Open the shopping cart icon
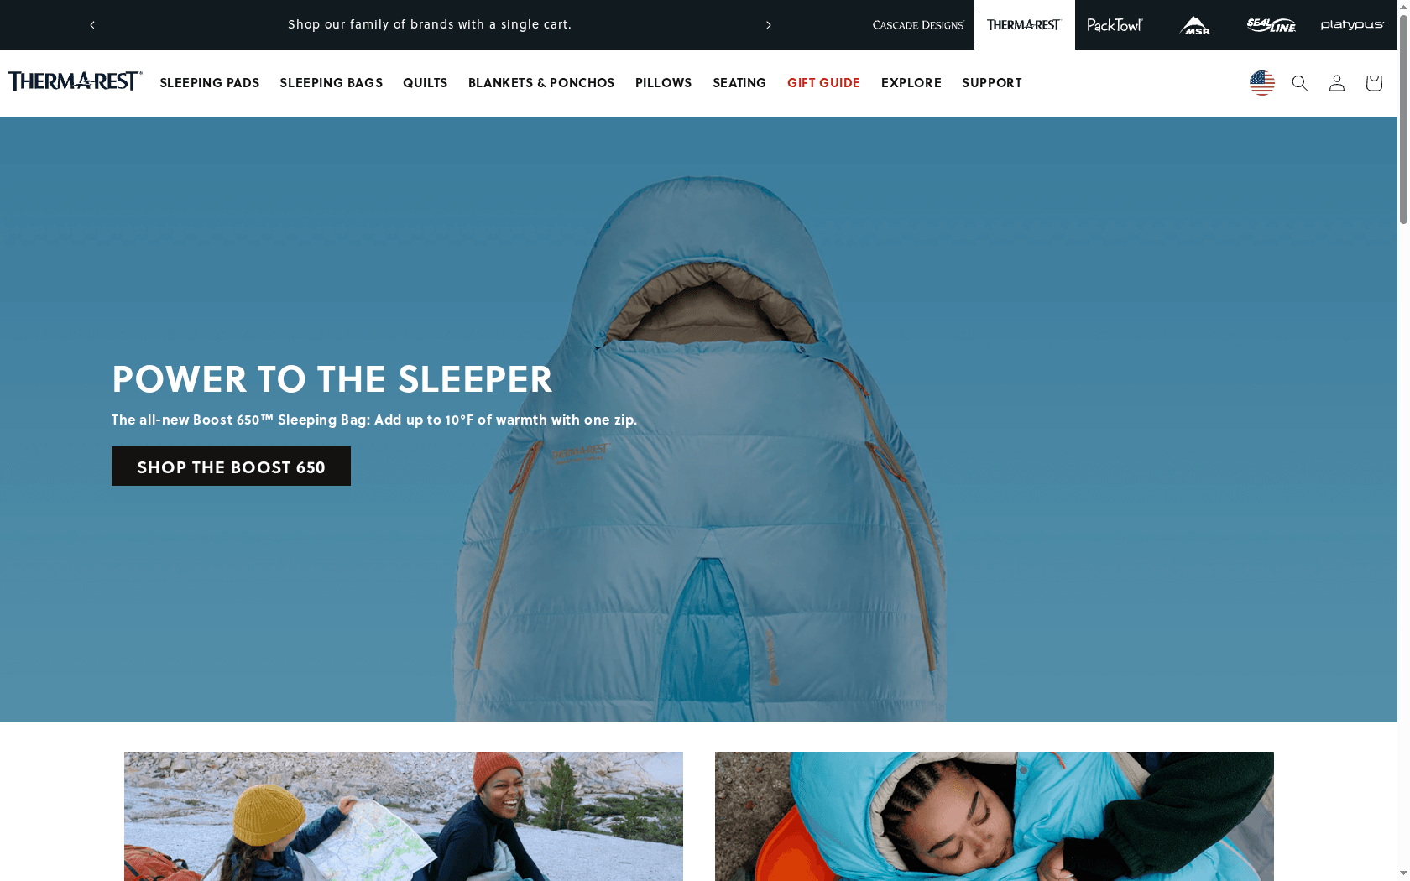Viewport: 1410px width, 881px height. pyautogui.click(x=1373, y=83)
